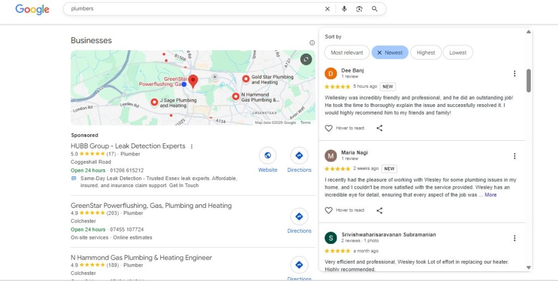Viewport: 558px width, 281px height.
Task: Open HUBB Group - Leak Detection Experts listing
Action: point(128,146)
